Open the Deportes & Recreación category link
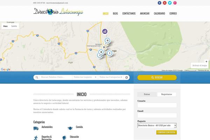Image resolution: width=210 pixels, height=140 pixels. point(47,138)
